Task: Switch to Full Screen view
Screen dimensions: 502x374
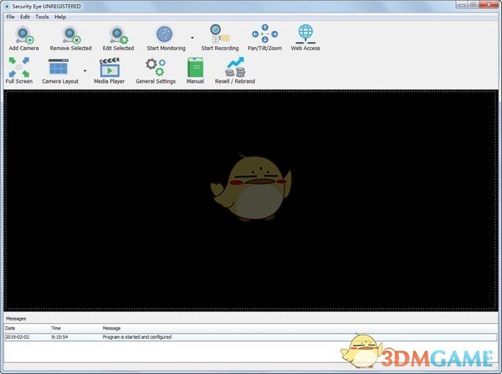Action: coord(19,67)
